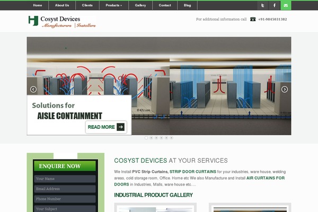Open the Clients menu item
The height and width of the screenshot is (212, 318).
coord(87,5)
